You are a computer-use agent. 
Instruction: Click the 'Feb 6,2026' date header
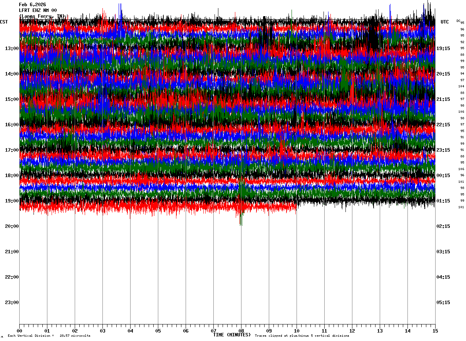pos(32,5)
